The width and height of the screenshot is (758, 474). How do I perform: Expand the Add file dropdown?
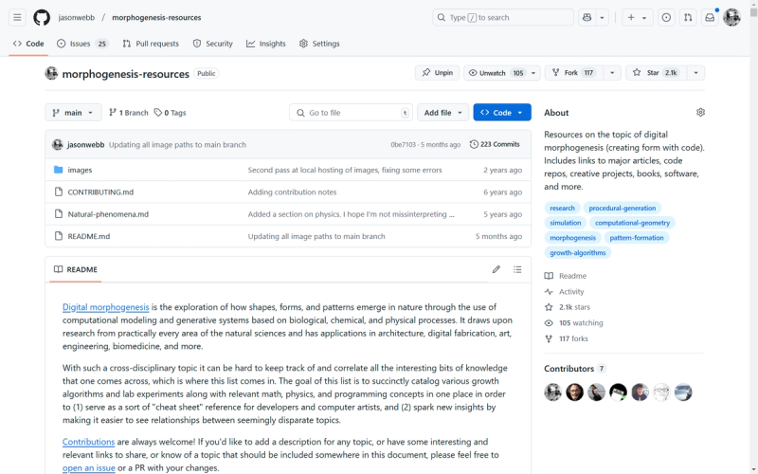click(x=442, y=112)
